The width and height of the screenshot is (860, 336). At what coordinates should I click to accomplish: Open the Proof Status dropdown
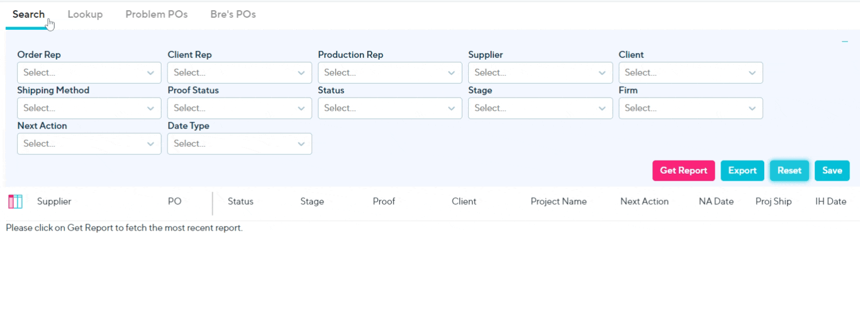(x=239, y=108)
